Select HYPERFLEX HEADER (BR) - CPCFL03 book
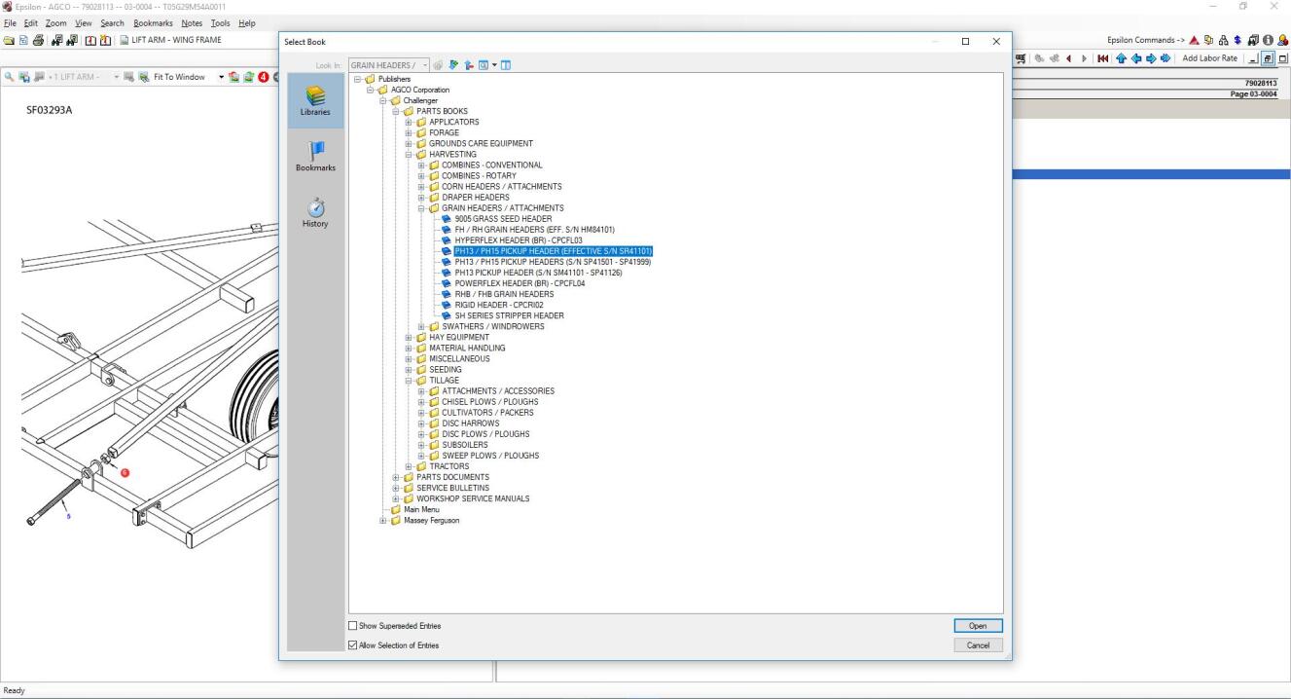Screen dimensions: 1291x699 519,240
